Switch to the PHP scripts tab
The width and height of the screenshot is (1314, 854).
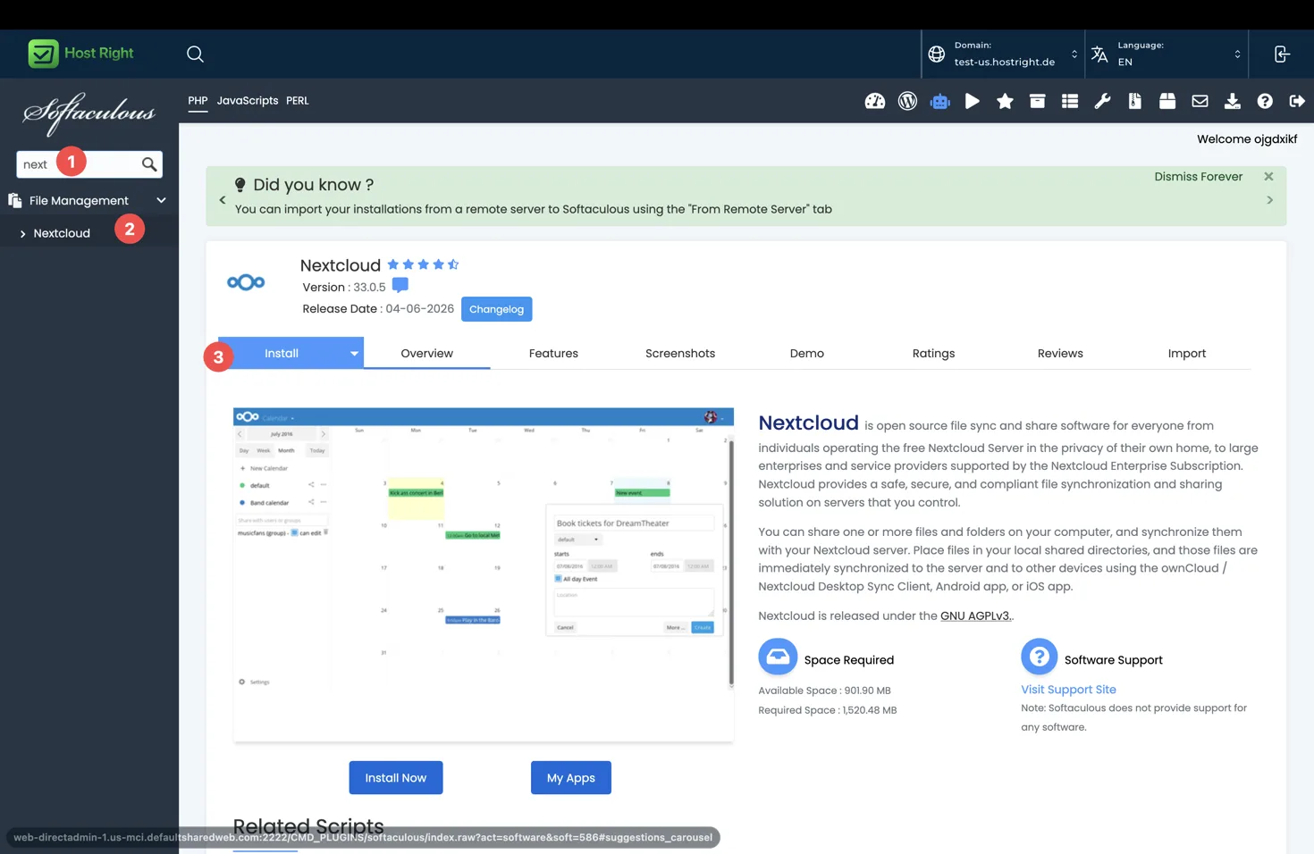[198, 101]
